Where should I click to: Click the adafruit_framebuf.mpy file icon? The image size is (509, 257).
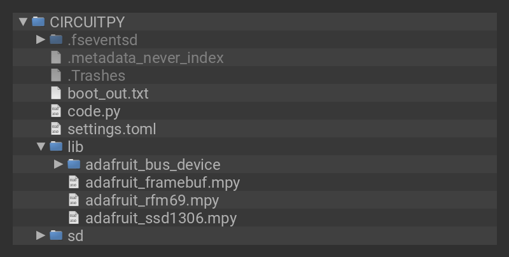(74, 183)
